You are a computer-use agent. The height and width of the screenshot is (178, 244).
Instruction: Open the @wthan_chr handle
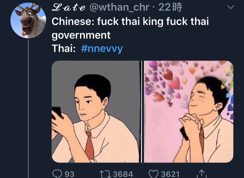click(119, 7)
